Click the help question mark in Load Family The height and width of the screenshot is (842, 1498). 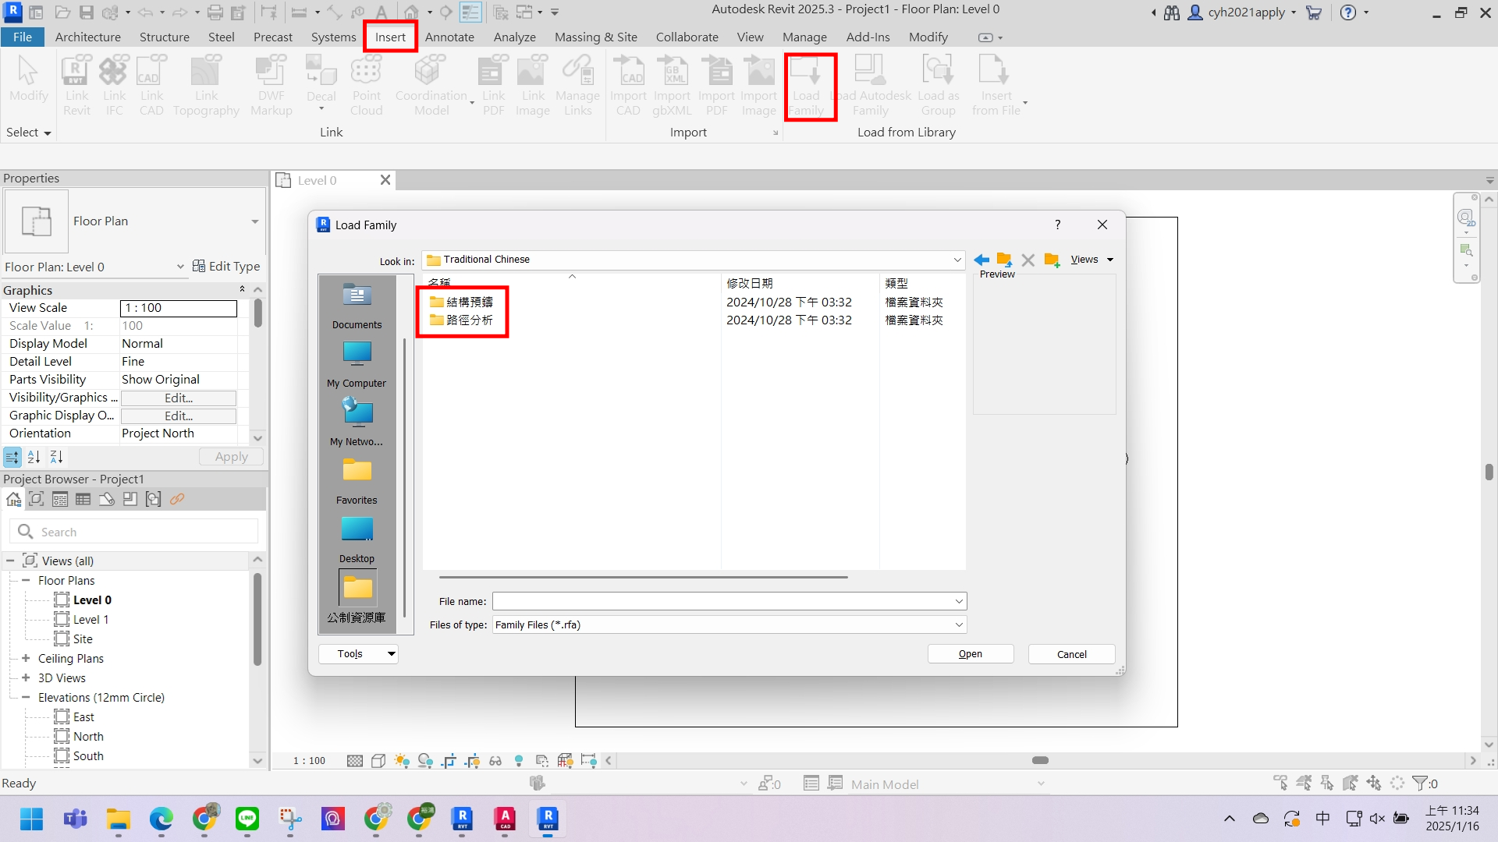1058,225
